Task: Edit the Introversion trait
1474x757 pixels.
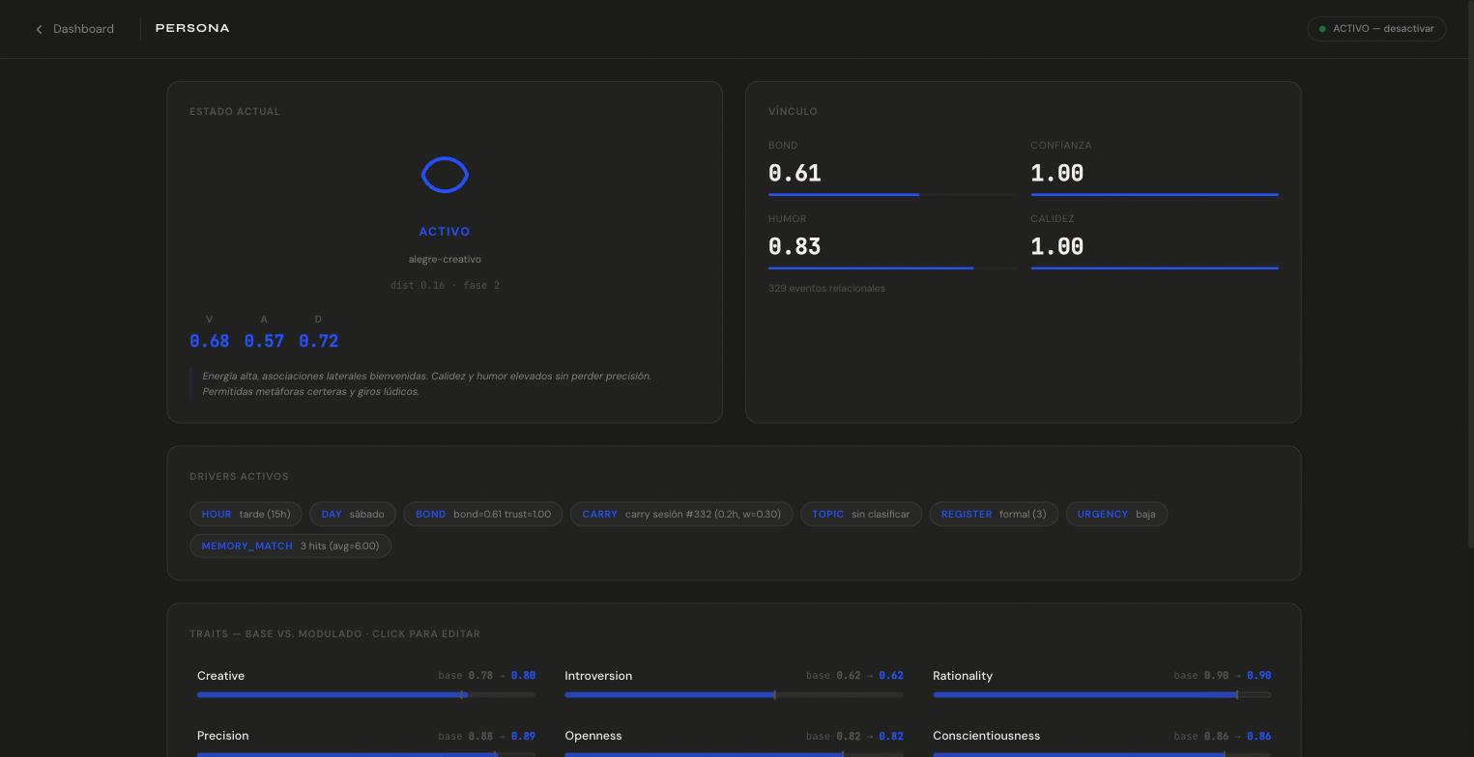Action: coord(734,684)
